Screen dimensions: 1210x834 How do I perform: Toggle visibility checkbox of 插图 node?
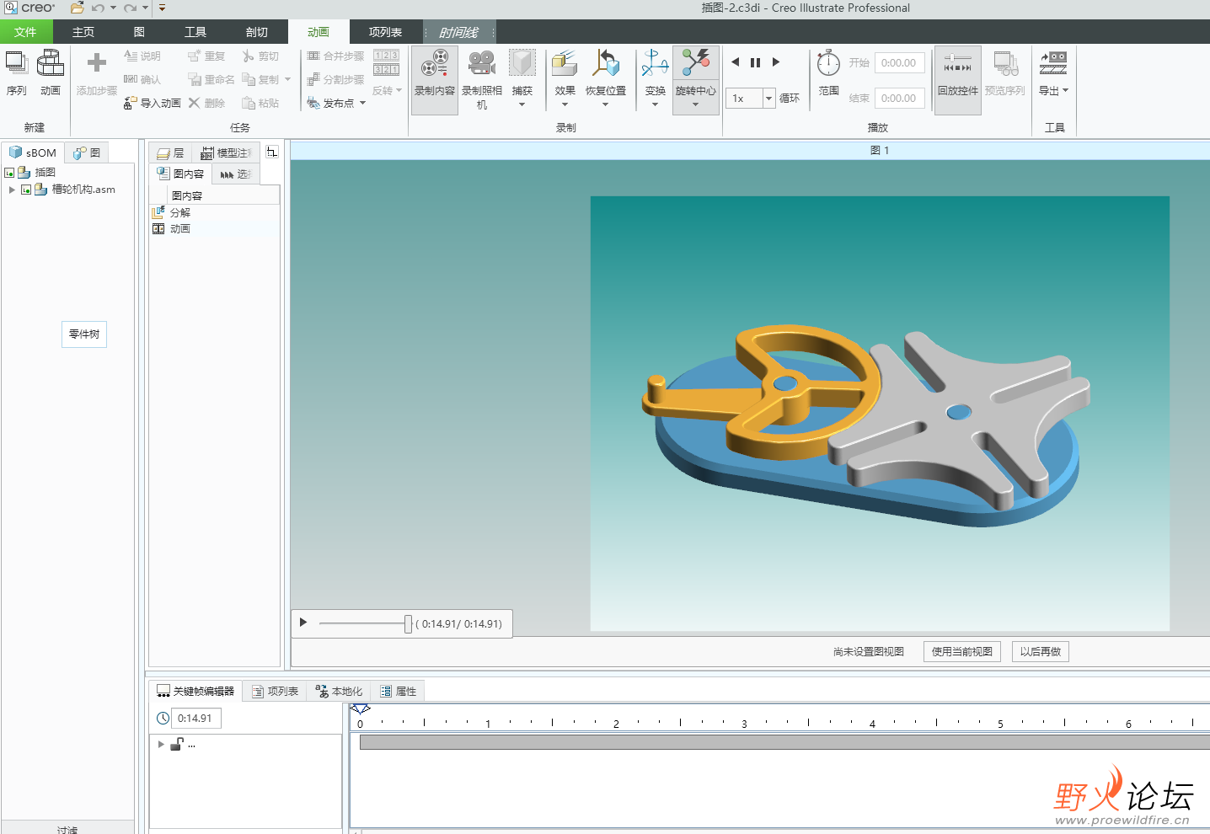coord(9,173)
